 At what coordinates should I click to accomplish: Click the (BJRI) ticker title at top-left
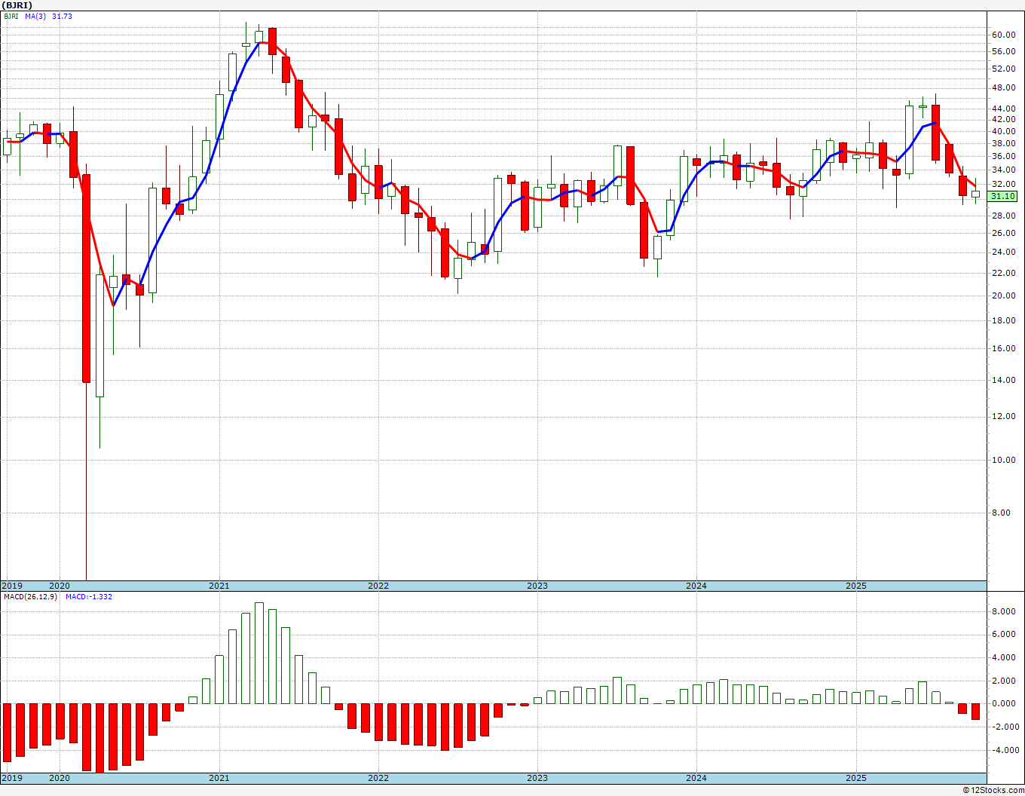pos(17,5)
